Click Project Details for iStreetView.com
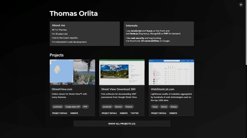The height and width of the screenshot is (138, 247). (60, 113)
